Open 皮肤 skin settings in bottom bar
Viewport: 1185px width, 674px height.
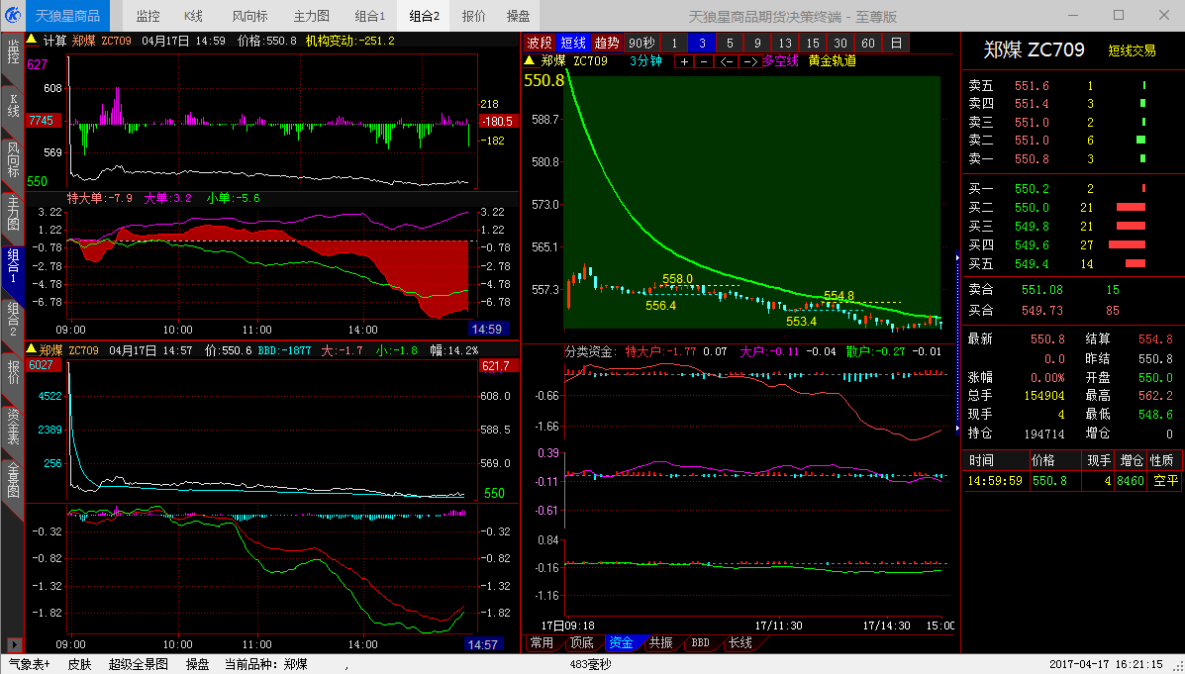point(79,664)
